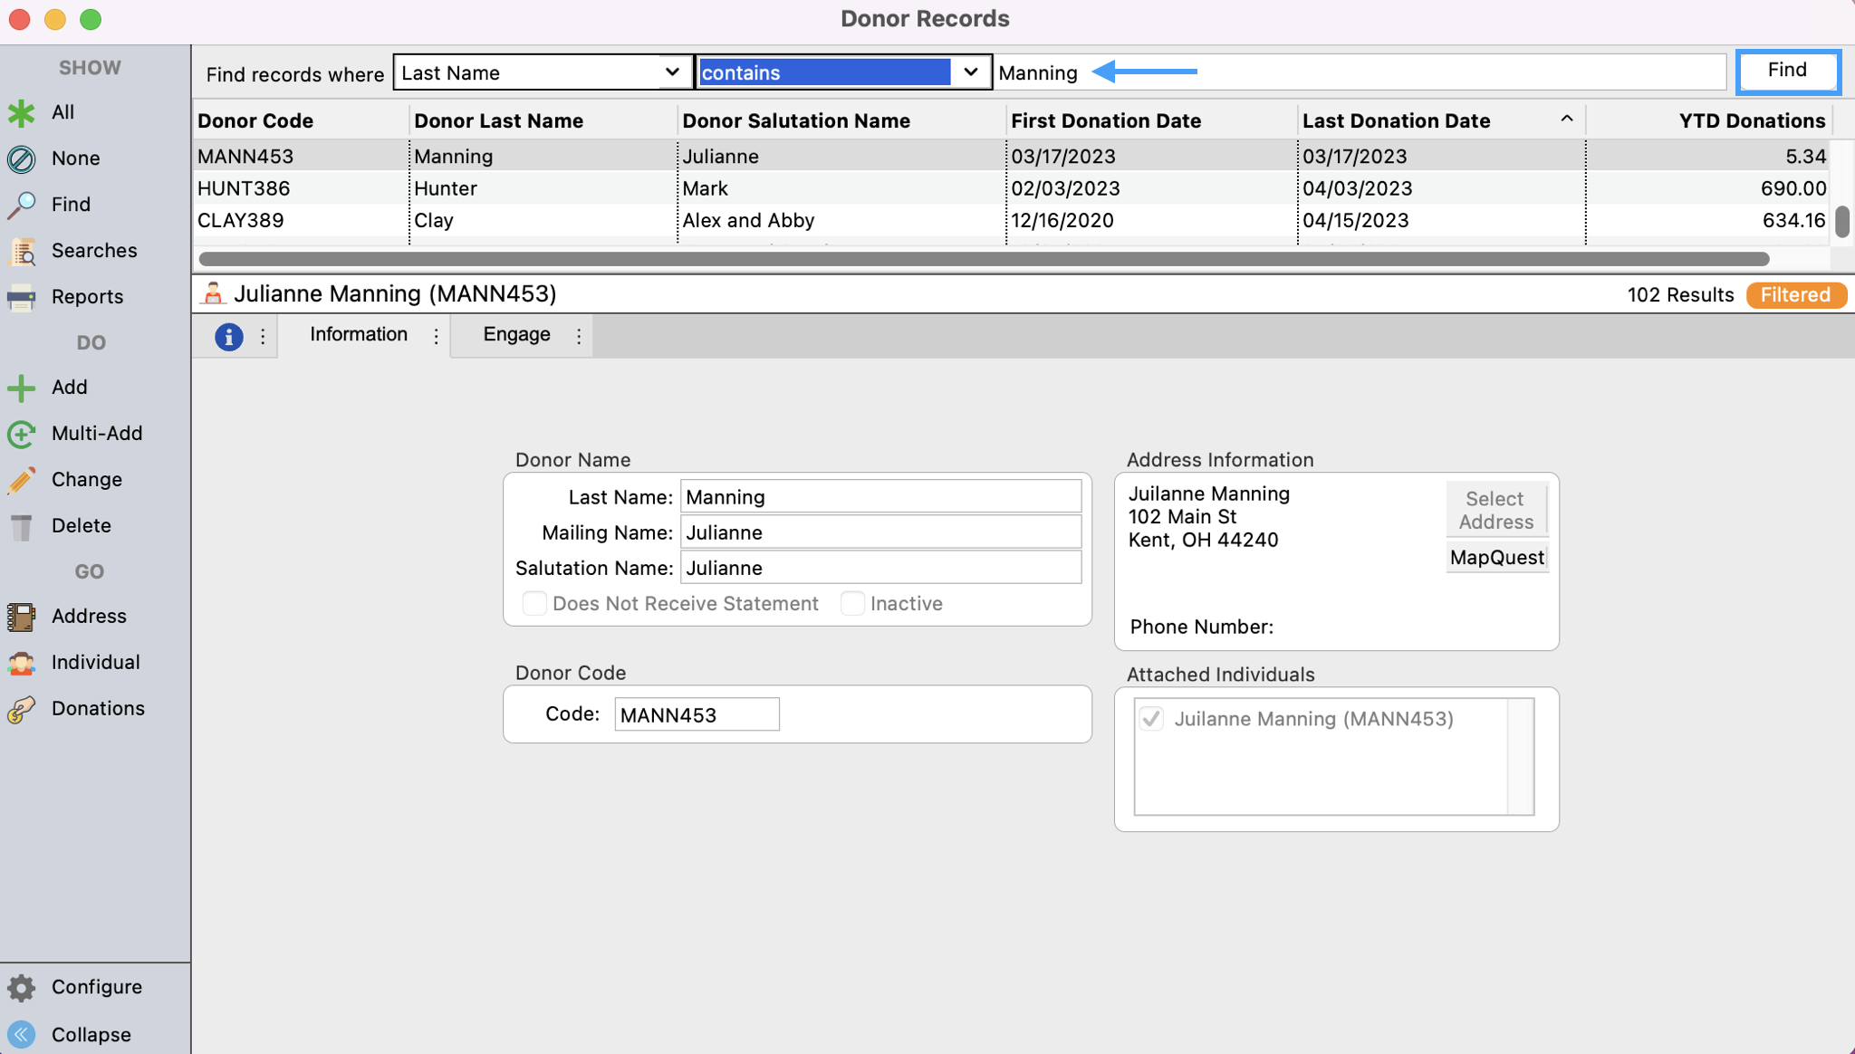Toggle the Inactive checkbox

pyautogui.click(x=852, y=604)
